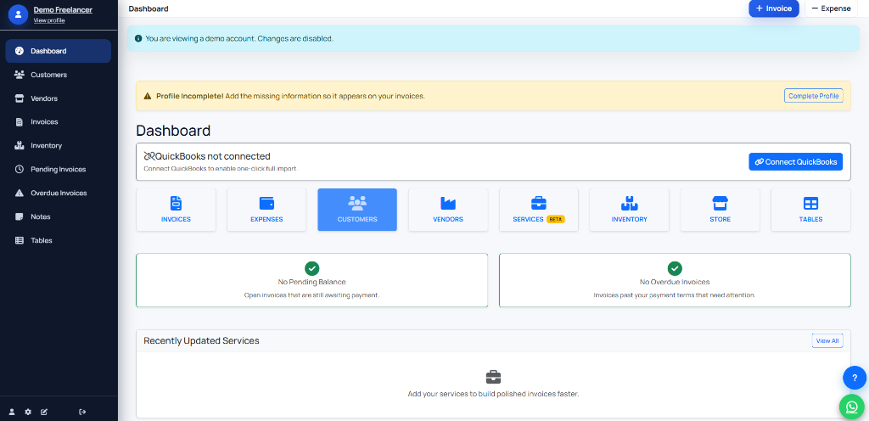Viewport: 869px width, 421px height.
Task: Click the blue help question mark button
Action: point(854,378)
